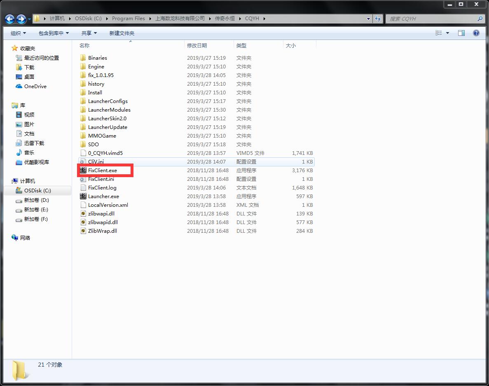Screen dimensions: 489x386
Task: Open the LauncherConfigs folder
Action: [108, 101]
